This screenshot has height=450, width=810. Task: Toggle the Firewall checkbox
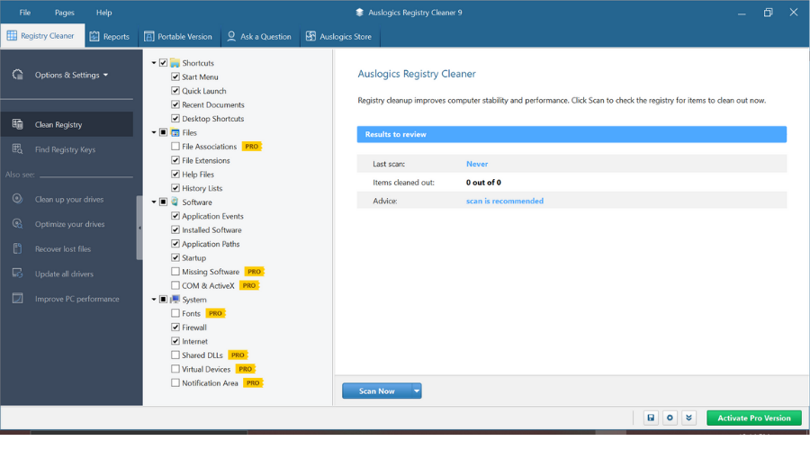tap(175, 327)
